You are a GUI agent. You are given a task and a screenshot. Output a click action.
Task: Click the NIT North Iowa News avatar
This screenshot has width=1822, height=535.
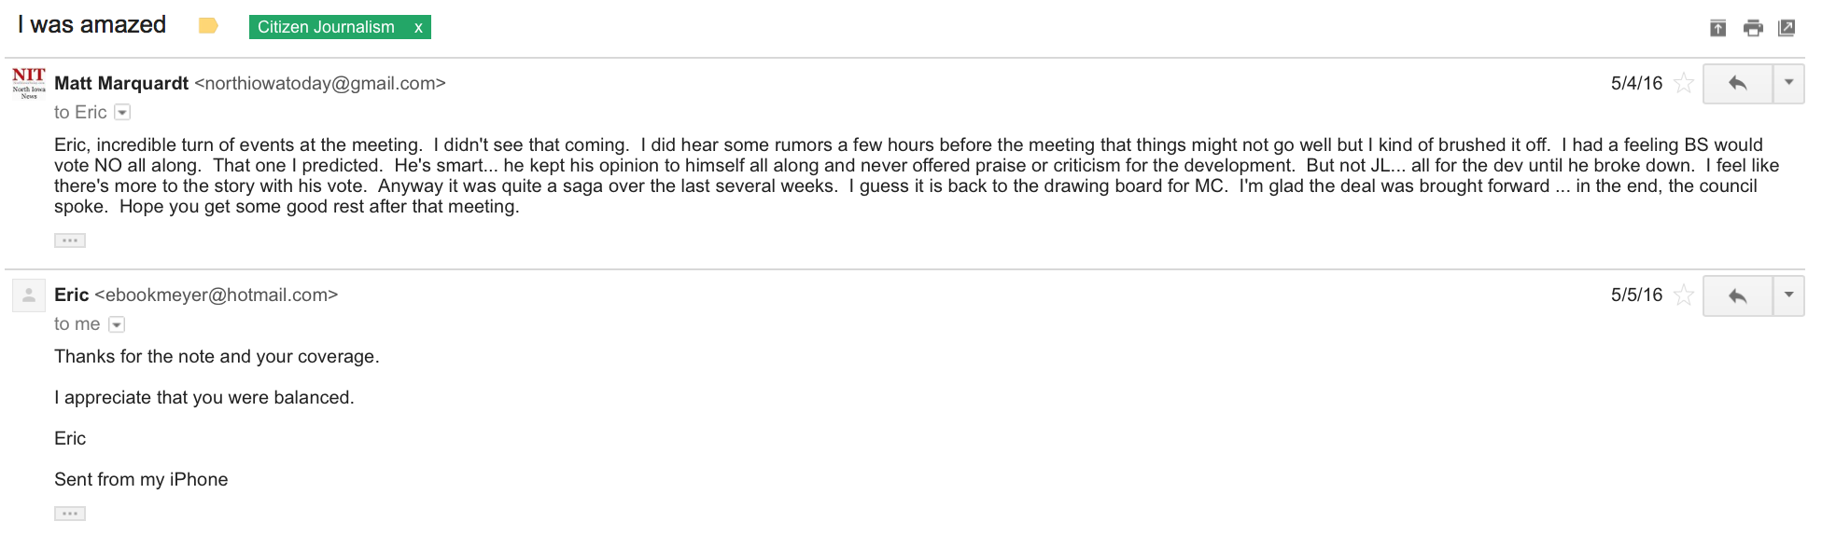[29, 83]
